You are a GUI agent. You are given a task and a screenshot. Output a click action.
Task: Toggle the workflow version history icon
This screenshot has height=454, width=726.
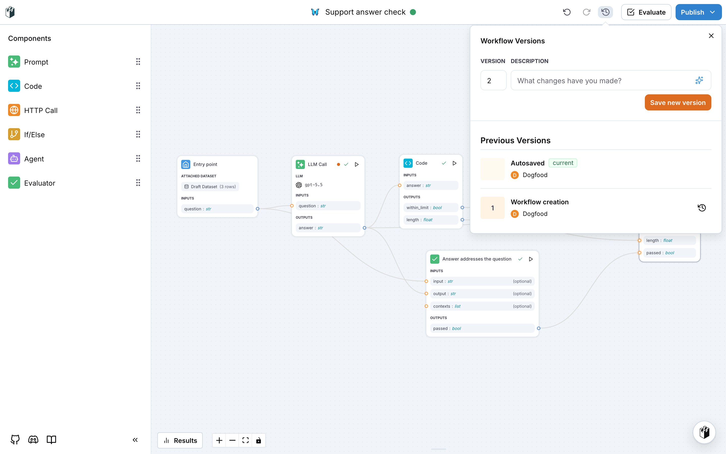606,12
